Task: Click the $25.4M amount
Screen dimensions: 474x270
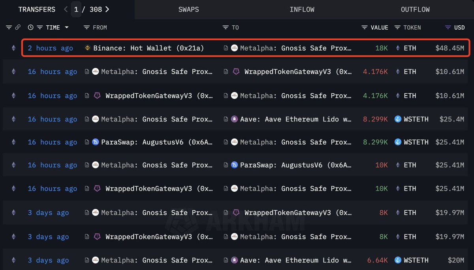Action: 451,119
